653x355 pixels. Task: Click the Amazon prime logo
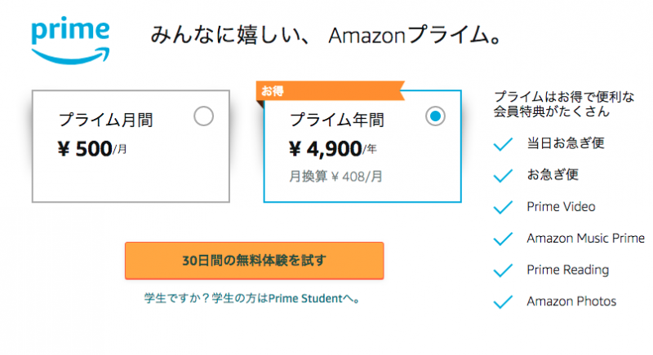[70, 40]
